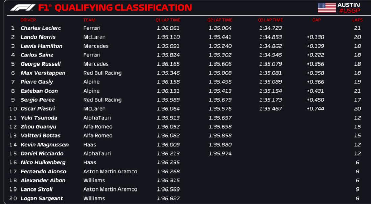The height and width of the screenshot is (204, 371).
Task: Click Lewis Hamilton's Q3 time 1:34.862
Action: (x=270, y=46)
